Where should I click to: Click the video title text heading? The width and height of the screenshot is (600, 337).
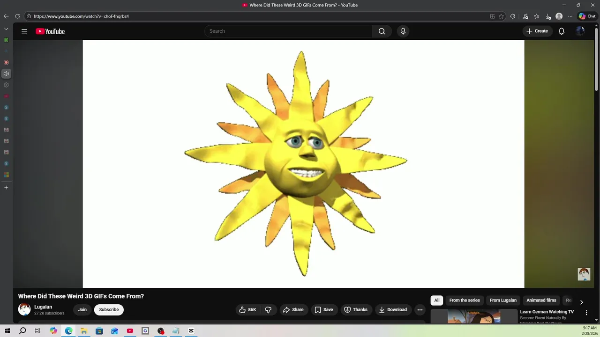(81, 296)
